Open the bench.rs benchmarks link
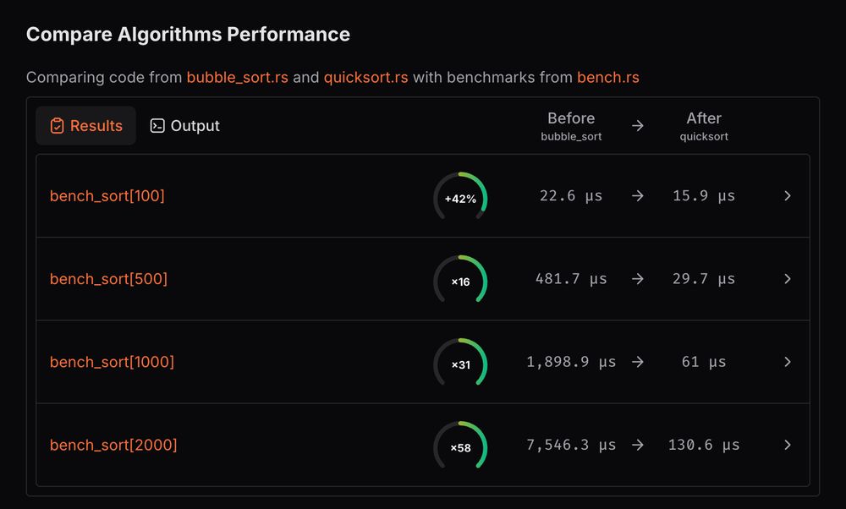Screen dimensions: 846x509 pos(607,78)
